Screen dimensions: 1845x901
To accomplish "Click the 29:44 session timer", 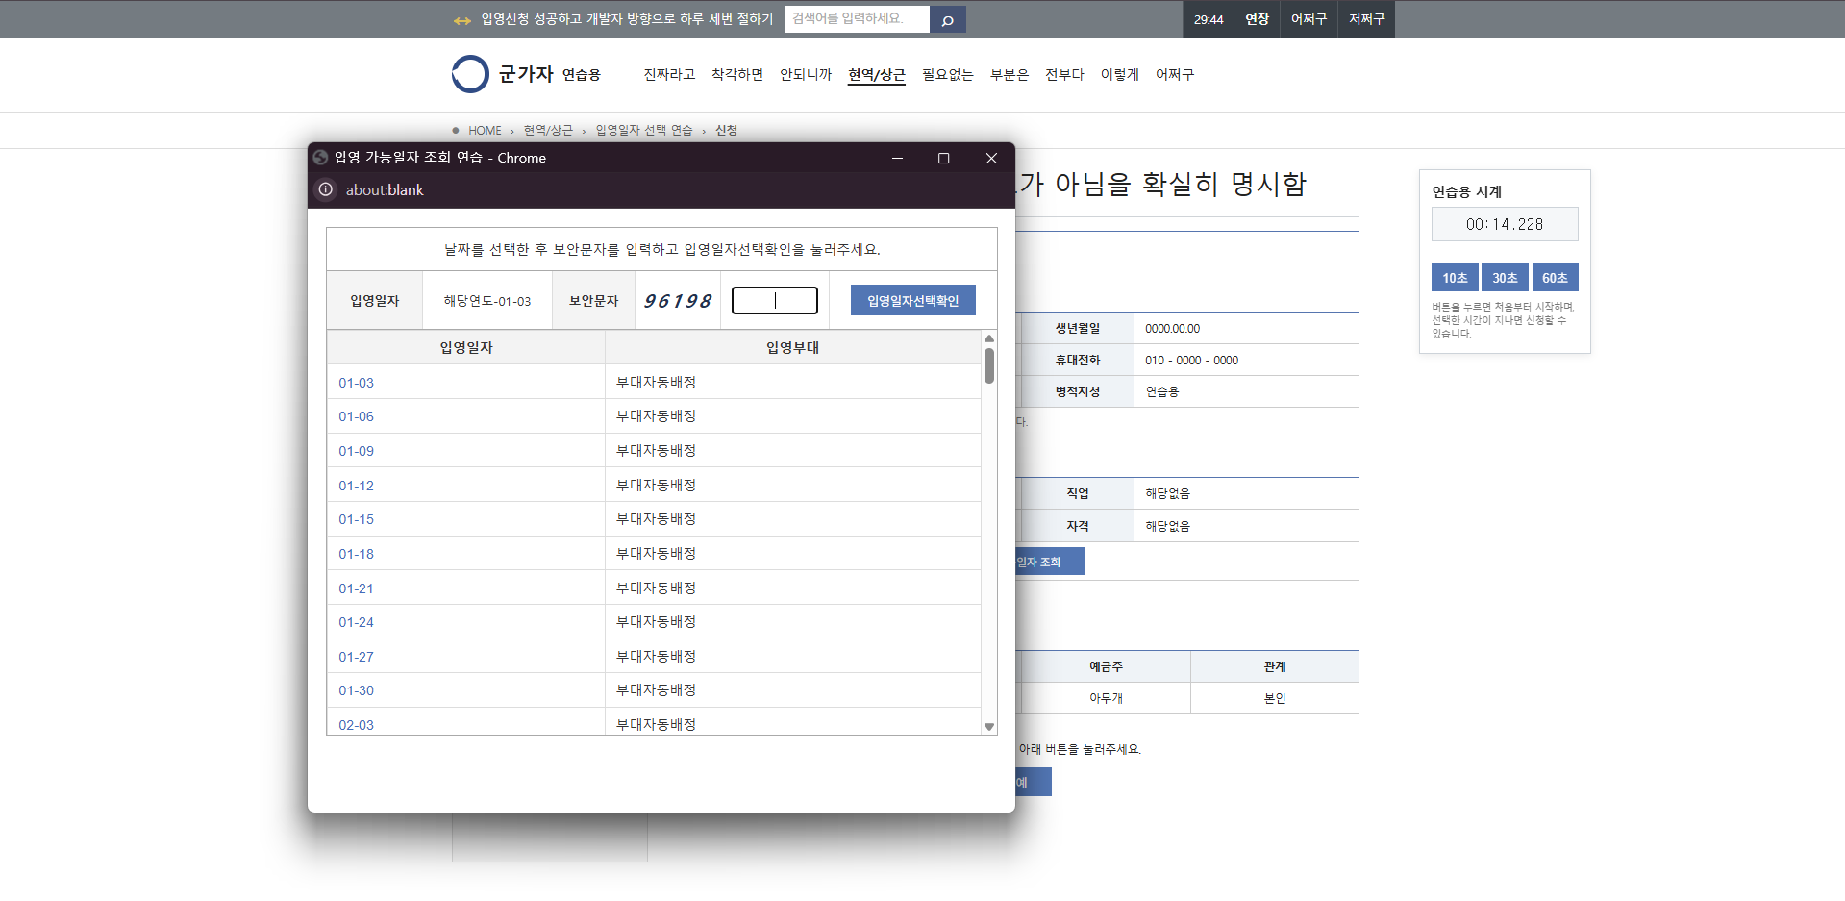I will [1209, 19].
